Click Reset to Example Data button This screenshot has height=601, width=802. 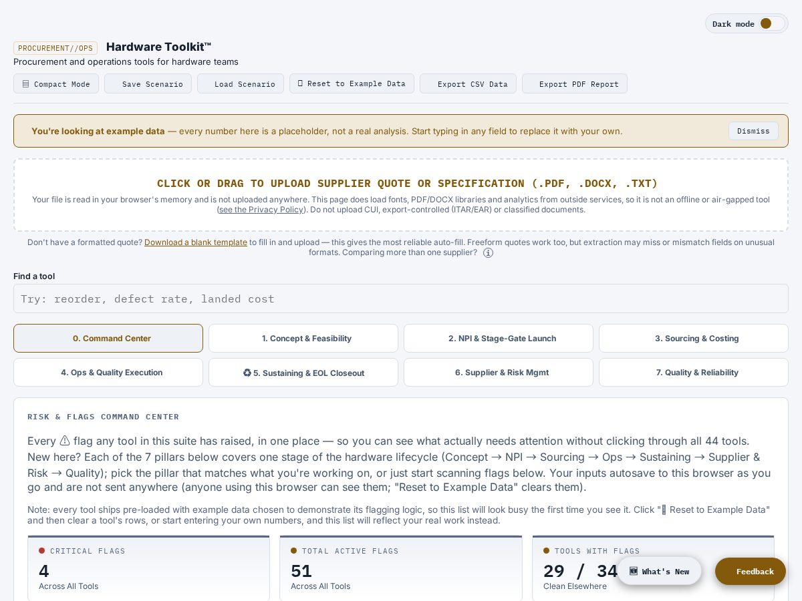(x=352, y=83)
